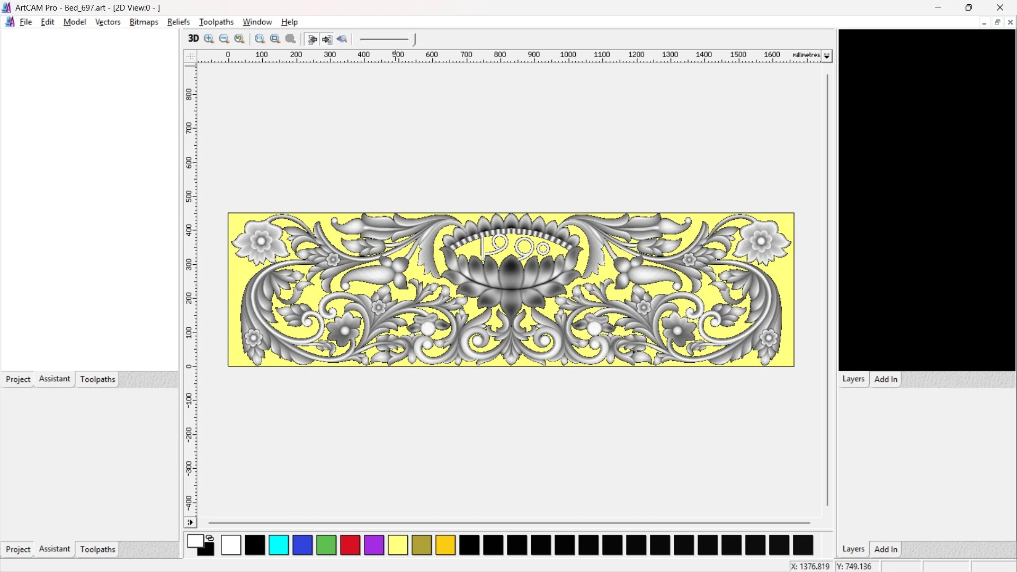Open the Toolpaths menu in the menu bar
Viewport: 1017px width, 572px height.
pyautogui.click(x=216, y=22)
